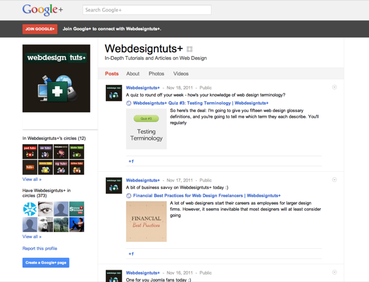Open Webdesigntuts+ author link on Nov 17 post
Viewport: 369px width, 282px height.
(x=143, y=180)
